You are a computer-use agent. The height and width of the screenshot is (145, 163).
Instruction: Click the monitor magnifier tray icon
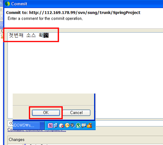click(x=84, y=126)
